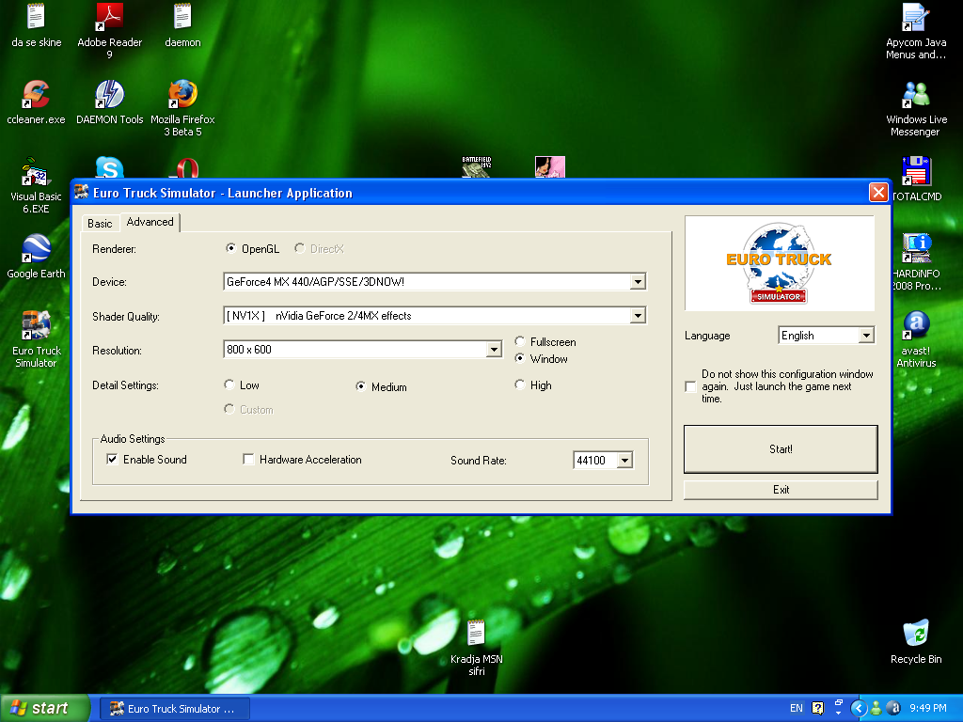Expand the Shader Quality dropdown

(639, 316)
